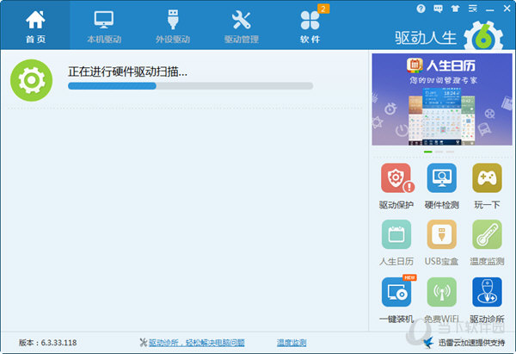Open the 软件 tab
Viewport: 516px width, 354px height.
tap(310, 27)
